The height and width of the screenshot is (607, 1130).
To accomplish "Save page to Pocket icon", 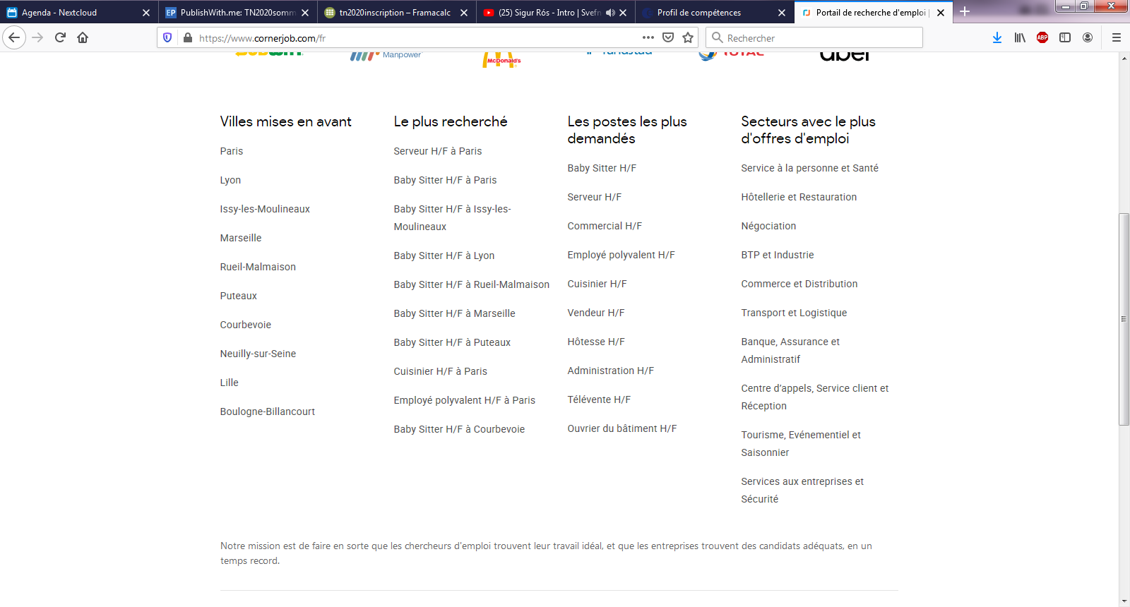I will tap(668, 37).
